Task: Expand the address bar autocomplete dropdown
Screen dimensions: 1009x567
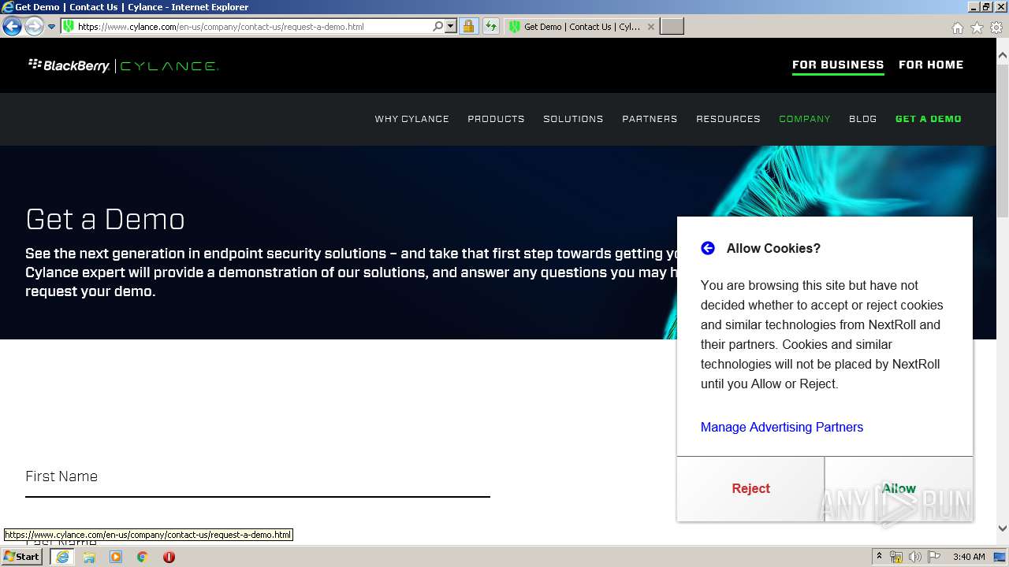Action: coord(451,26)
